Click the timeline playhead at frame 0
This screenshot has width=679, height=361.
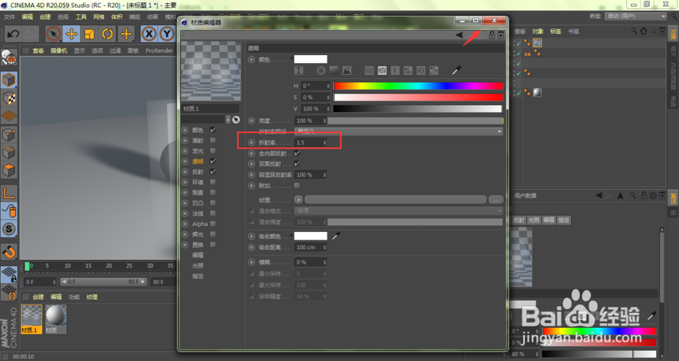[27, 266]
